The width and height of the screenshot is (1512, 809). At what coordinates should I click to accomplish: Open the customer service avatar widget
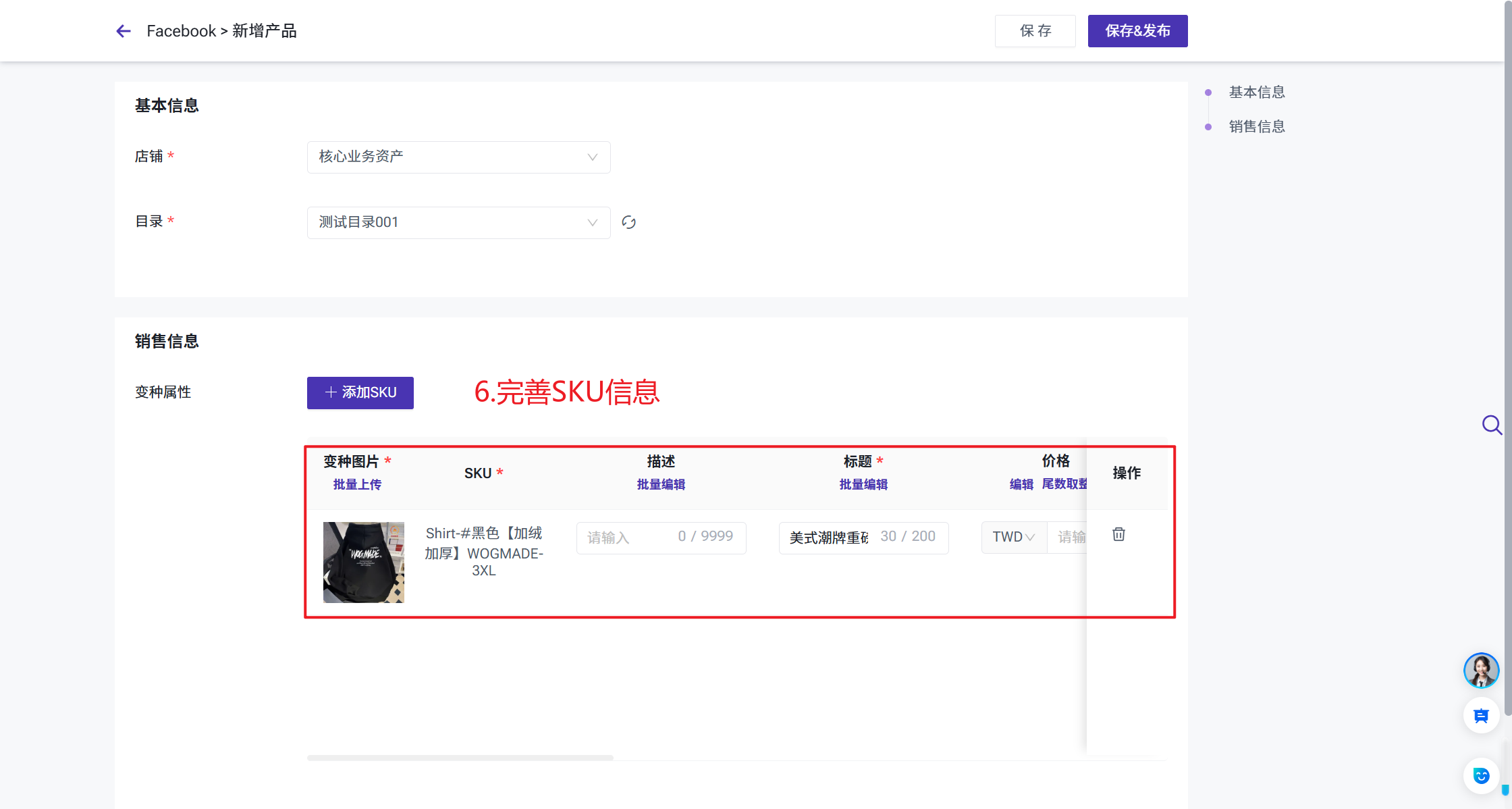(1481, 671)
